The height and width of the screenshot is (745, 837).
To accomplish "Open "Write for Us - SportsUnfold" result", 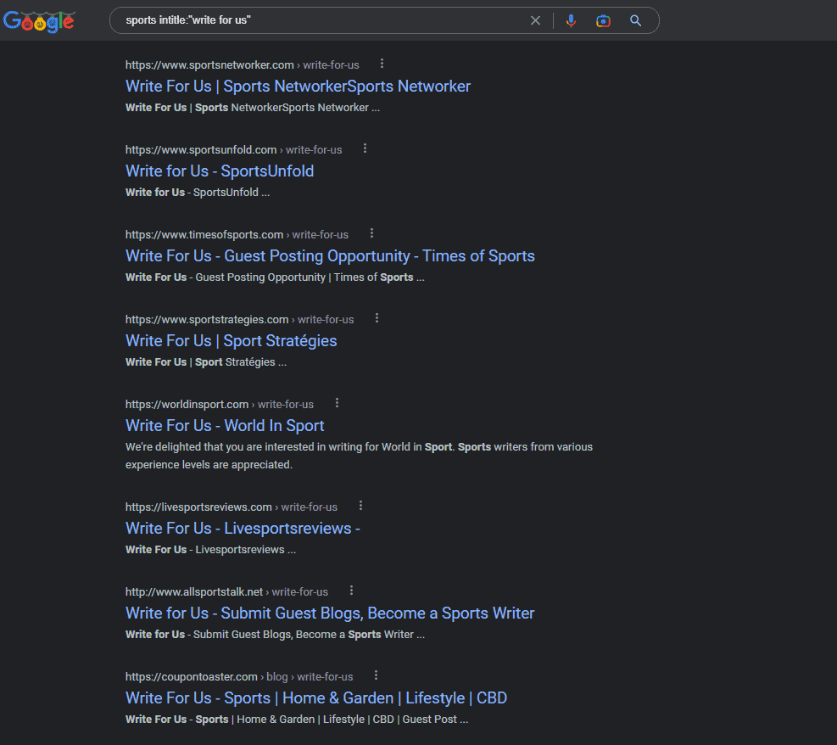I will coord(220,171).
